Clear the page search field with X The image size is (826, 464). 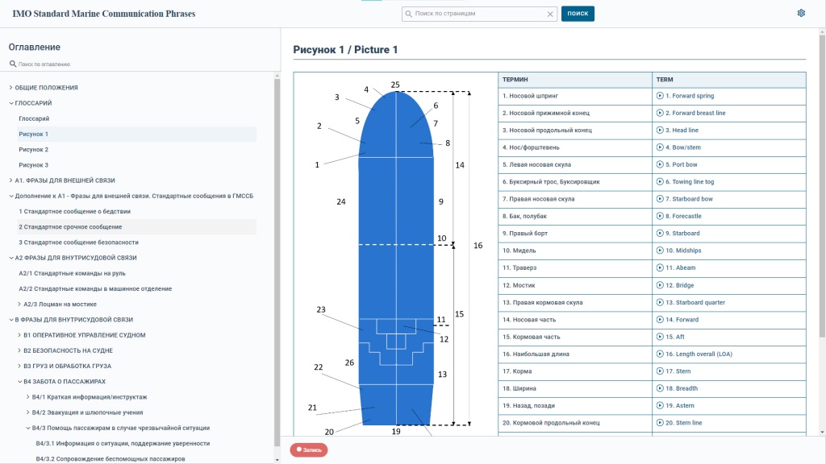pos(550,14)
